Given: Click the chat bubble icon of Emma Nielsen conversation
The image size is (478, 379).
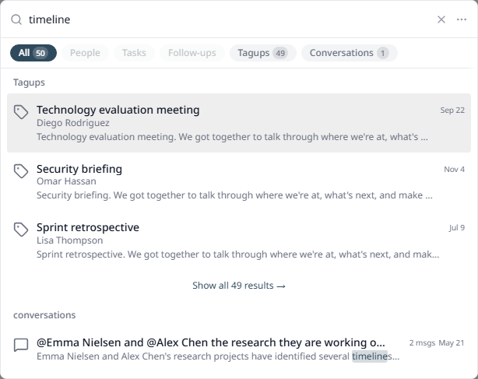Looking at the screenshot, I should coord(21,346).
